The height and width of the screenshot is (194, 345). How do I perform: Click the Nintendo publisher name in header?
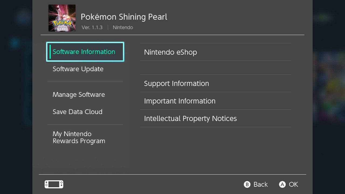coord(123,27)
